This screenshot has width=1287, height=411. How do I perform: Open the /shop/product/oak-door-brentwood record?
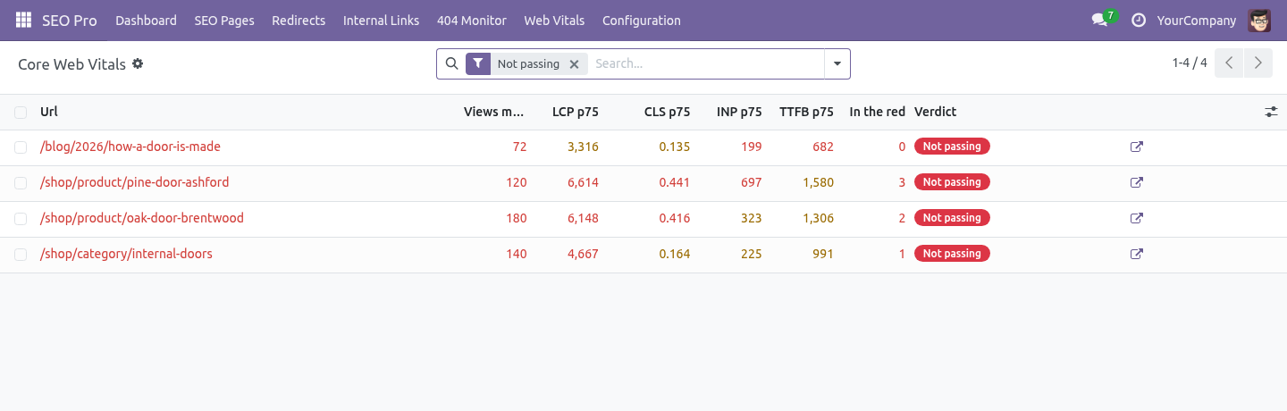pos(142,218)
